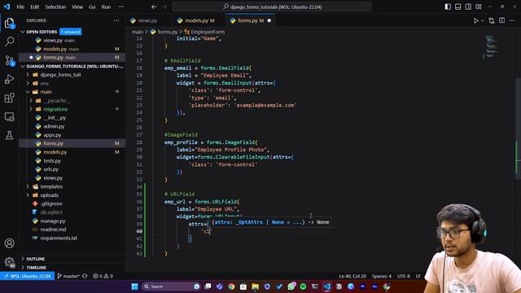Open apps.py from file tree
Image resolution: width=521 pixels, height=293 pixels.
[x=52, y=135]
